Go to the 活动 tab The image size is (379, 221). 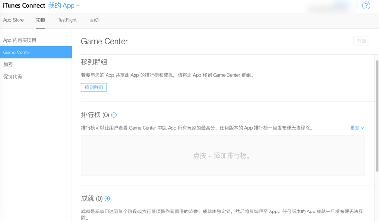(x=94, y=20)
